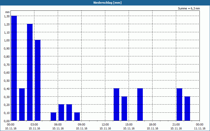
Task: Click the 00:00 label above 11.11.16
Action: click(x=199, y=125)
